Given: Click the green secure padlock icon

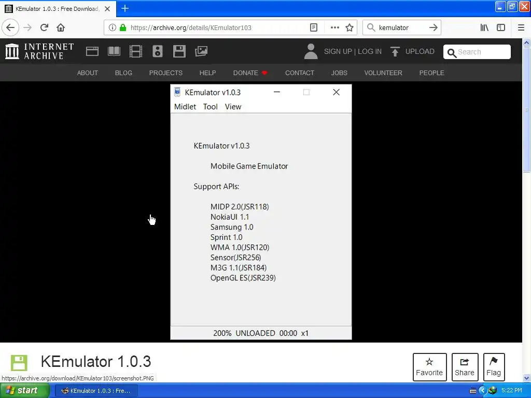Looking at the screenshot, I should tap(123, 27).
